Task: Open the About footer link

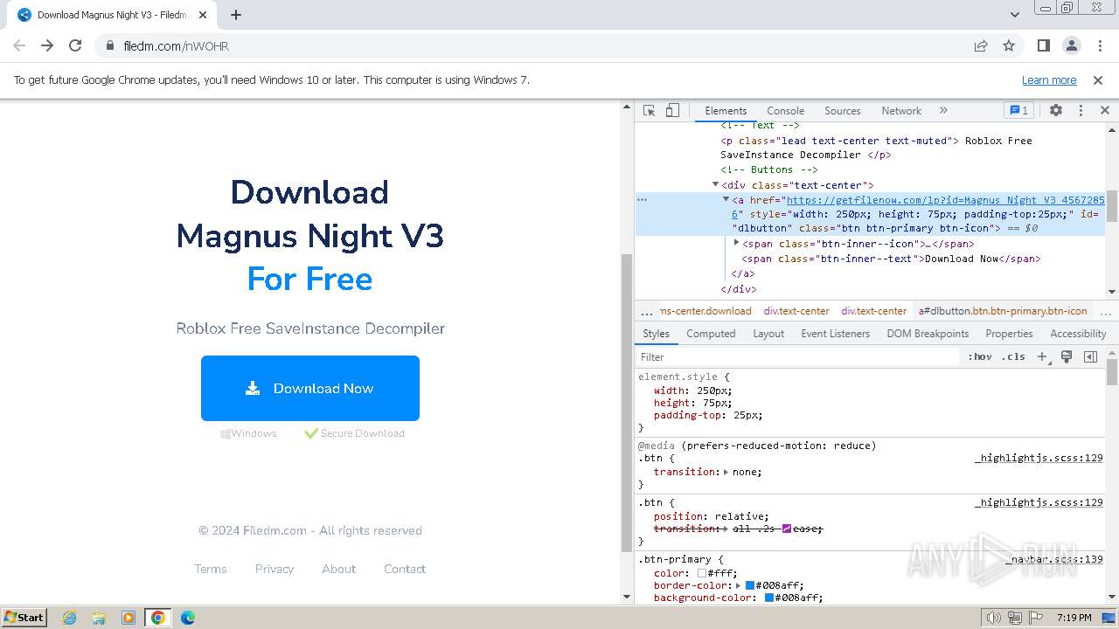Action: tap(338, 569)
